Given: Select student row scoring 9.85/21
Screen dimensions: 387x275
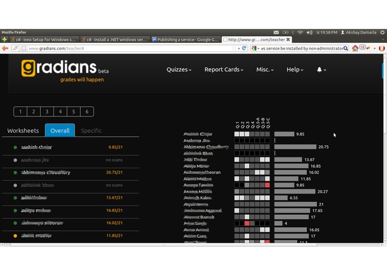Looking at the screenshot, I should (70, 148).
